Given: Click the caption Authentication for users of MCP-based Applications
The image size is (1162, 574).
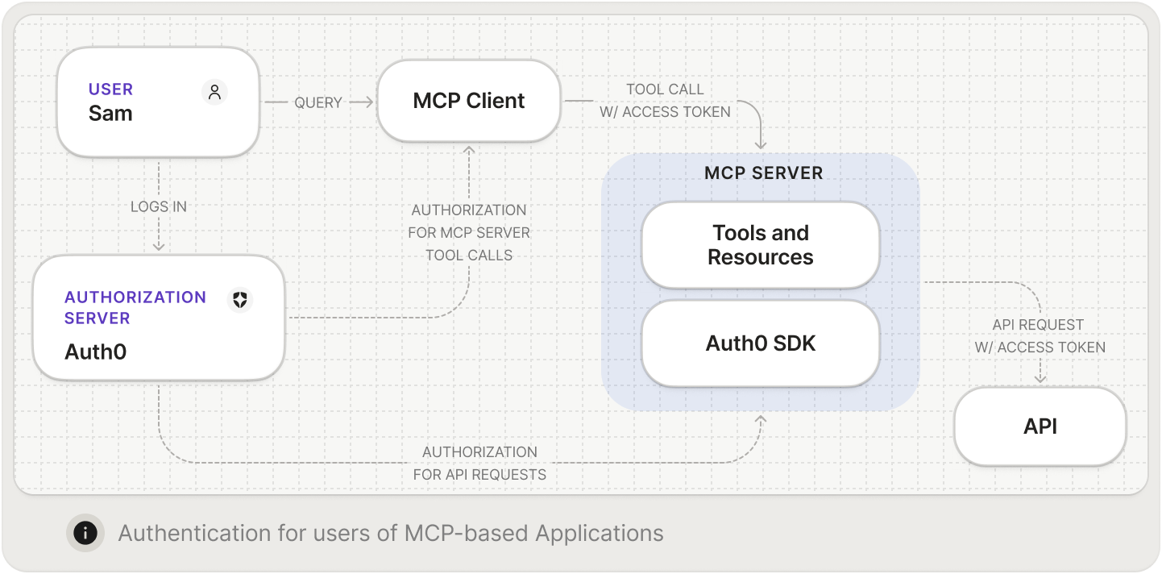Looking at the screenshot, I should coord(391,533).
